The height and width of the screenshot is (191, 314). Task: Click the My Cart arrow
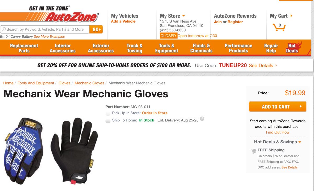pos(291,16)
